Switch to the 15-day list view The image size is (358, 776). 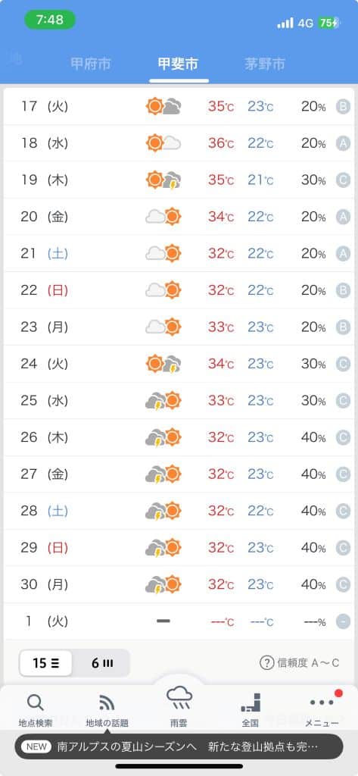45,663
